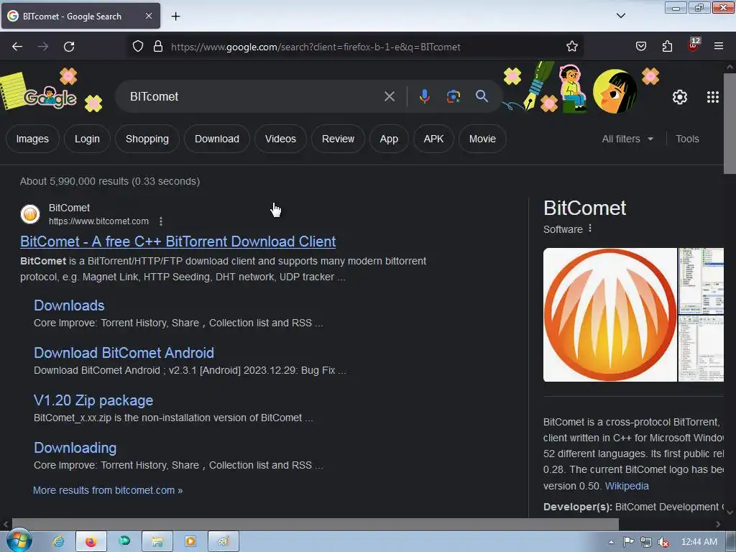Filter results by Images

coord(32,139)
